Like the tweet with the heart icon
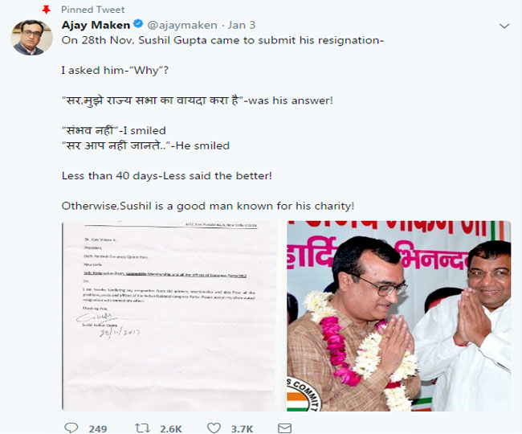Viewport: 522px width, 434px height. [214, 428]
